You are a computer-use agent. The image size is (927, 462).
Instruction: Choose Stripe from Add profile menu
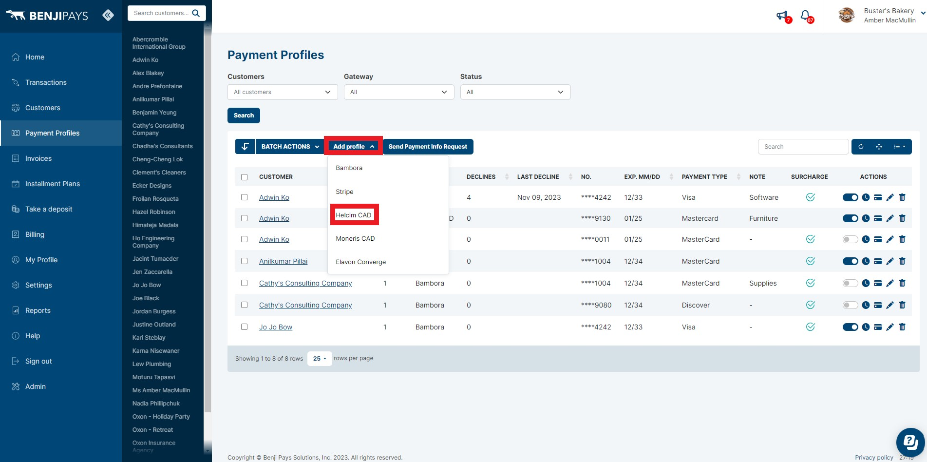coord(344,192)
